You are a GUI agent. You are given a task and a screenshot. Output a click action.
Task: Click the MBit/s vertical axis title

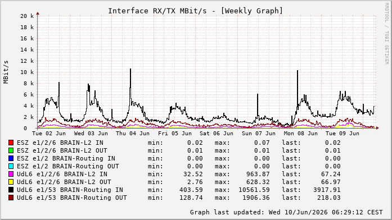pyautogui.click(x=6, y=72)
